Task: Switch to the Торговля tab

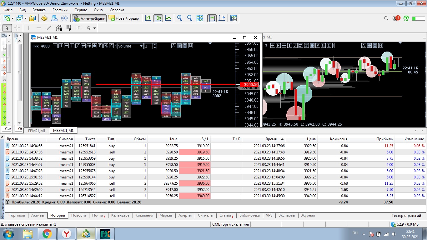Action: point(17,215)
